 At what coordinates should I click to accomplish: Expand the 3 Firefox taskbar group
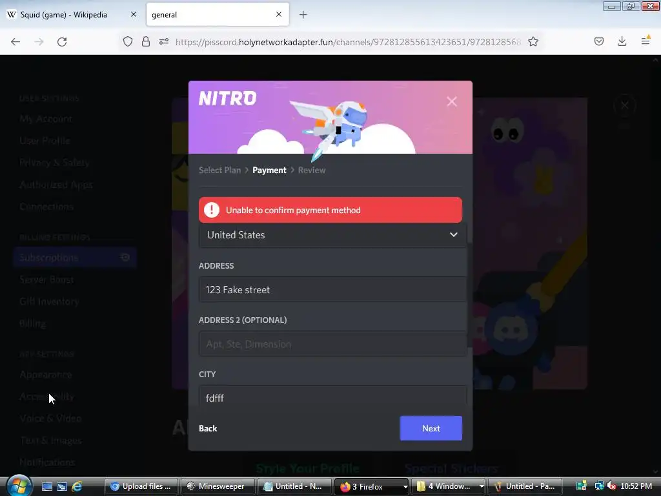pyautogui.click(x=371, y=486)
